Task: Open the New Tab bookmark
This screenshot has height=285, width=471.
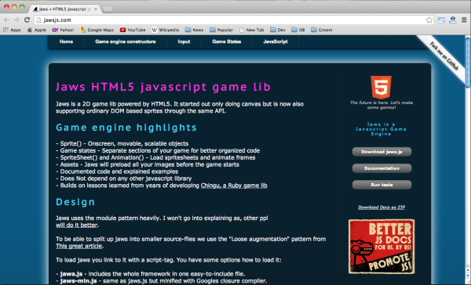Action: (252, 30)
